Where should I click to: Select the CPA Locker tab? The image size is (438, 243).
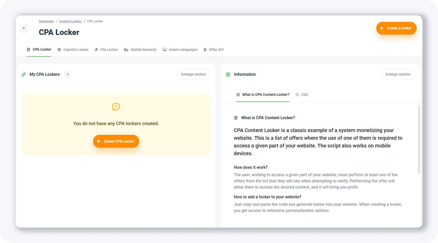pos(39,49)
